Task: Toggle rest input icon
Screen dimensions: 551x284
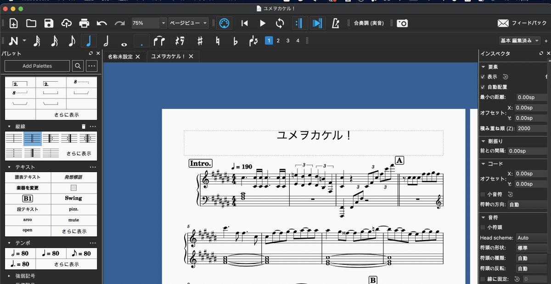Action: (x=180, y=41)
